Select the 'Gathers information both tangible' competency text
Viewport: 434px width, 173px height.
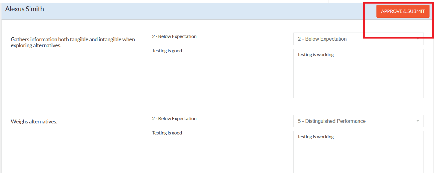click(73, 42)
